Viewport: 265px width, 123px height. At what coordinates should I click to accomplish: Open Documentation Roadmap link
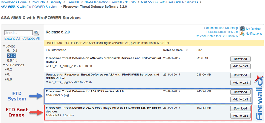(221, 28)
